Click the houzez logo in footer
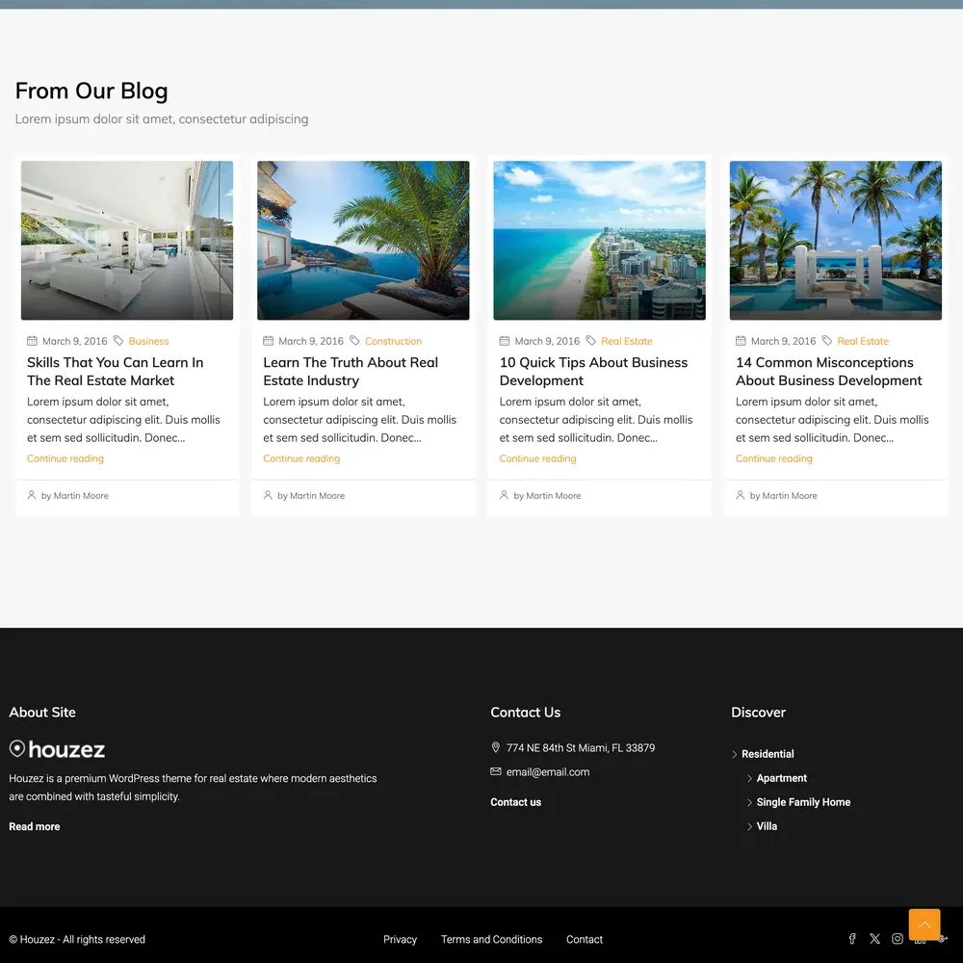Screen dimensions: 963x963 (57, 749)
